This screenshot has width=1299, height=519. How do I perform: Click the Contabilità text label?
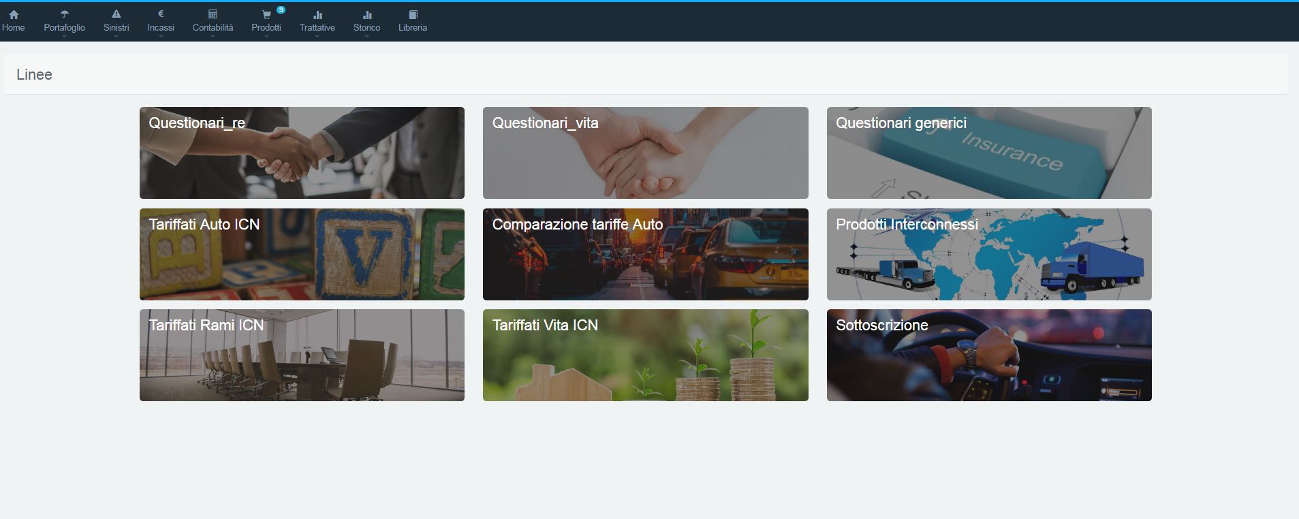213,28
